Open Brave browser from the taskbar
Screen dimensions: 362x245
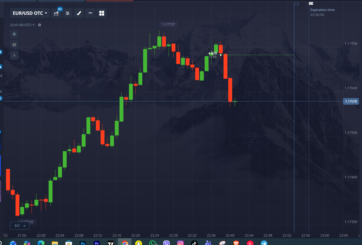tap(236, 243)
